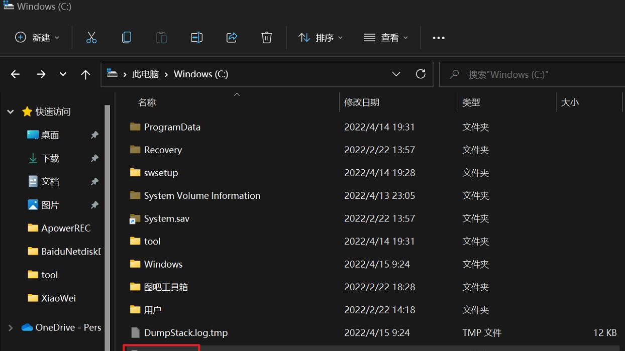Click the DumpStack.log.tmp file icon
Viewport: 625px width, 351px height.
[x=135, y=332]
